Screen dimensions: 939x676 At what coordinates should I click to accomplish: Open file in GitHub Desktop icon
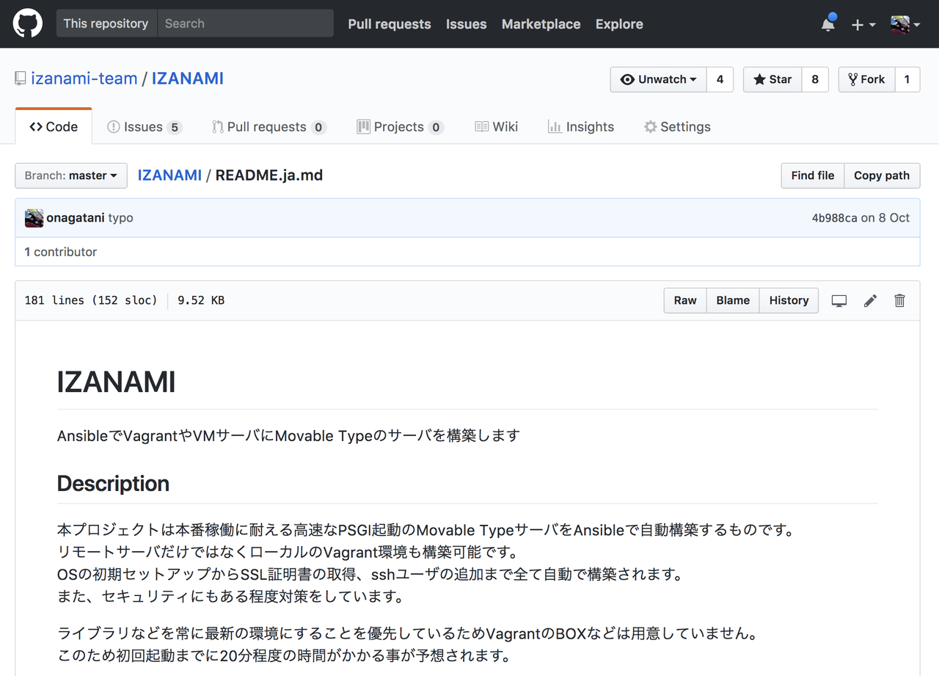(x=839, y=300)
